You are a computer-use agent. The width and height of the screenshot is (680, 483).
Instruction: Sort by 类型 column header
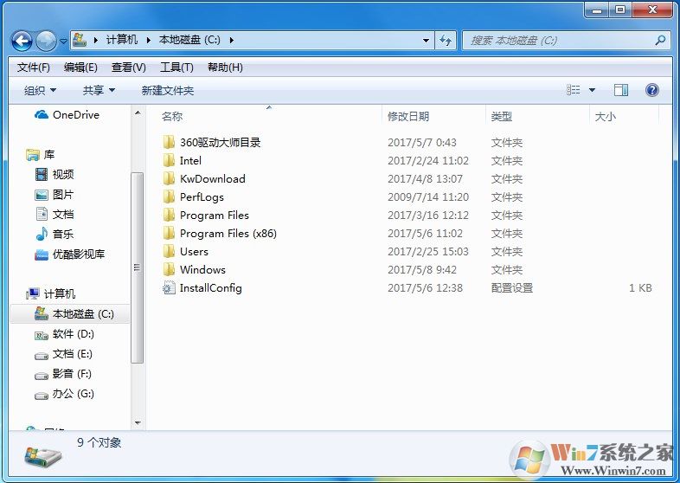tap(501, 116)
